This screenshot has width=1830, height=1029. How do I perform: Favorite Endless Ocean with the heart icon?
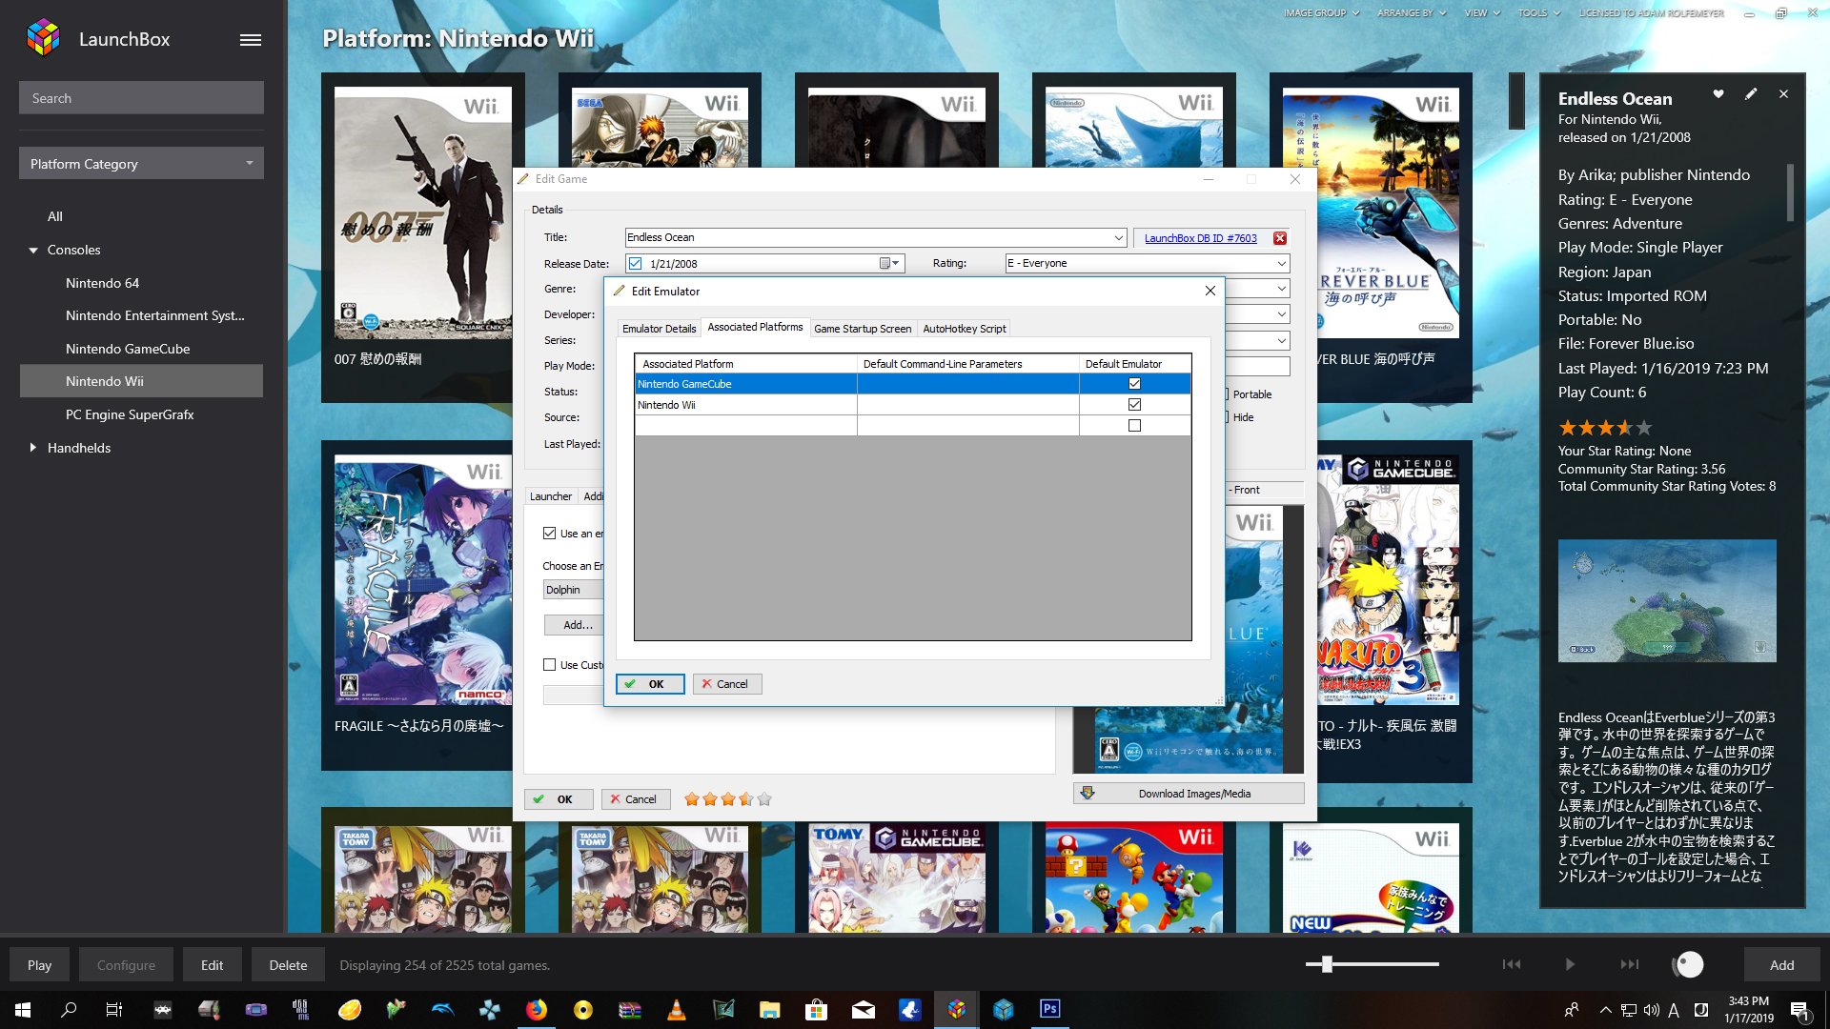(1718, 94)
